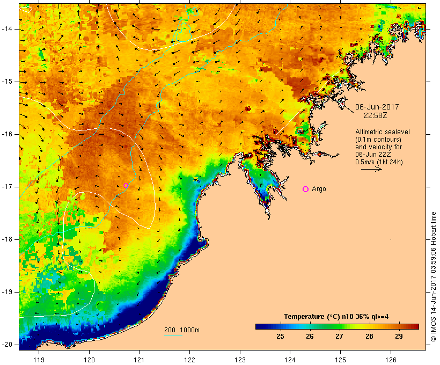Click the longitude axis label 121
Viewport: 440px width, 365px height.
pyautogui.click(x=139, y=360)
